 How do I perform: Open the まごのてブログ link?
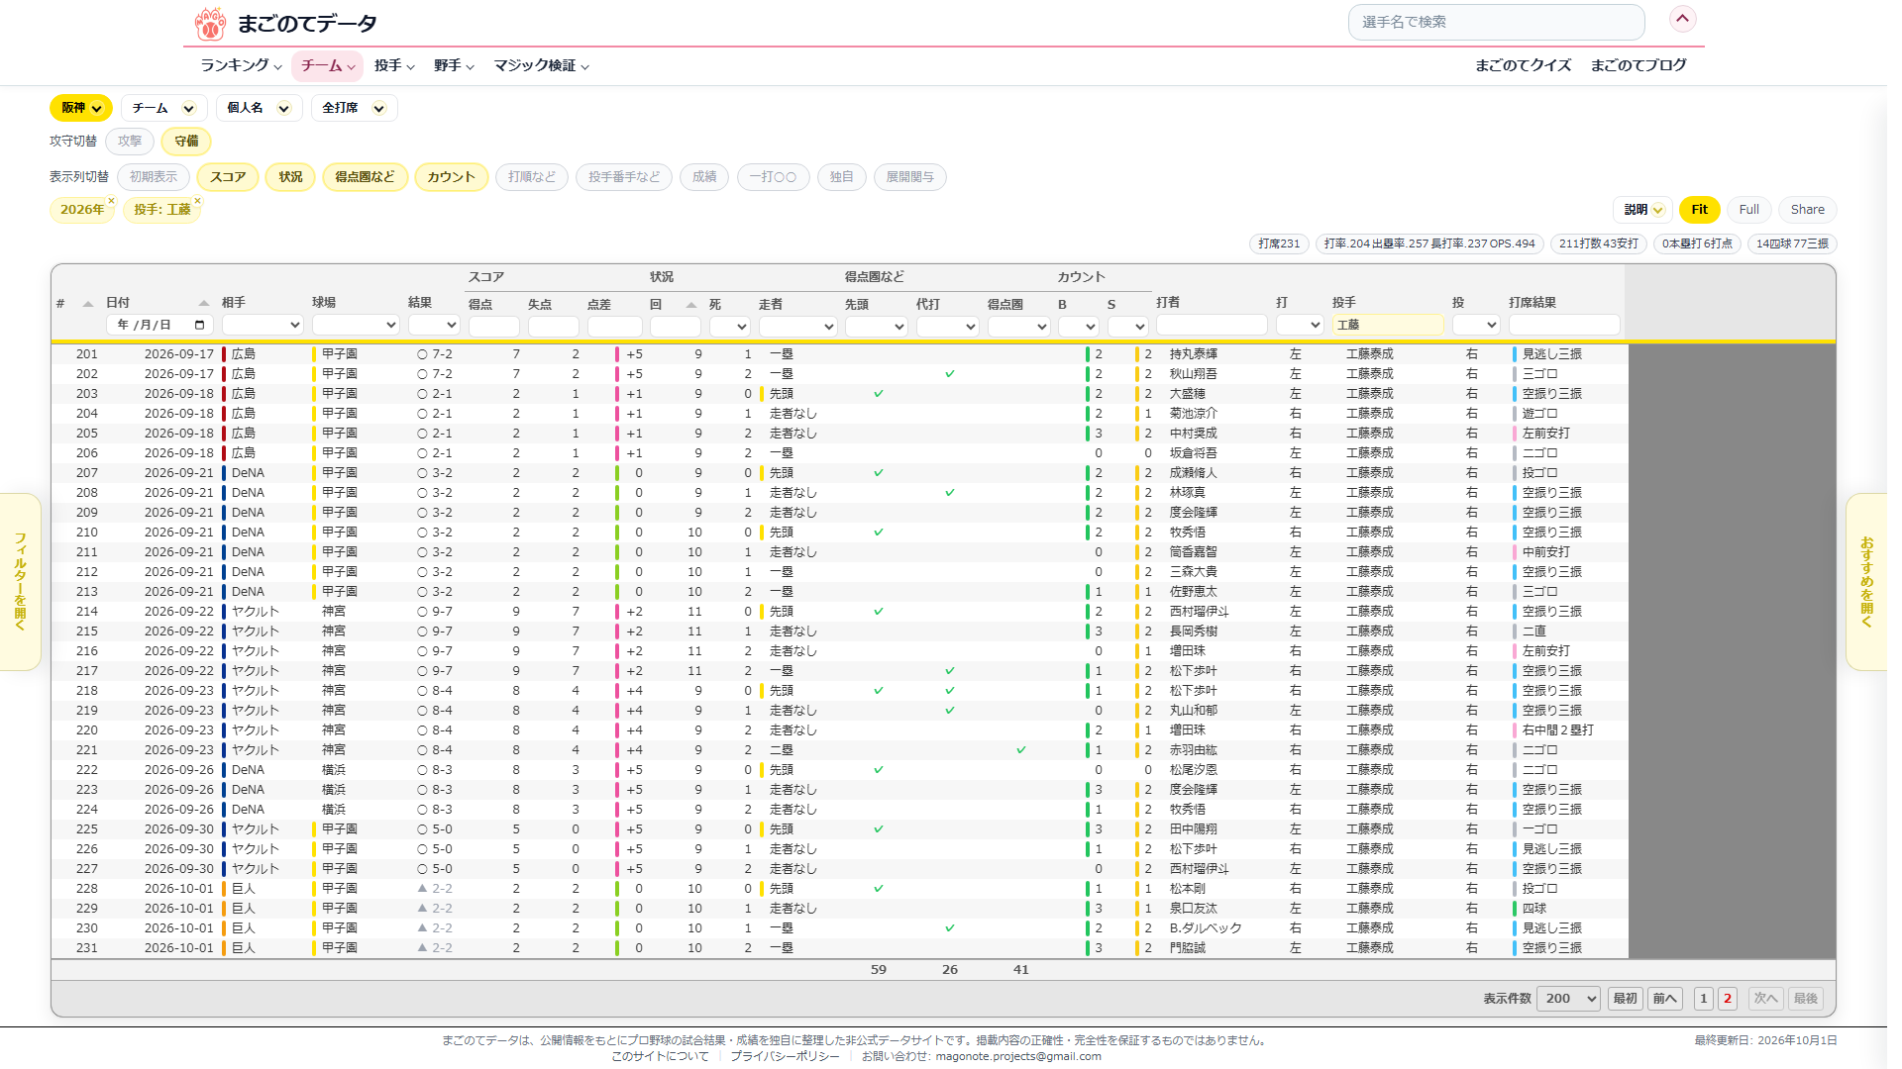tap(1638, 65)
